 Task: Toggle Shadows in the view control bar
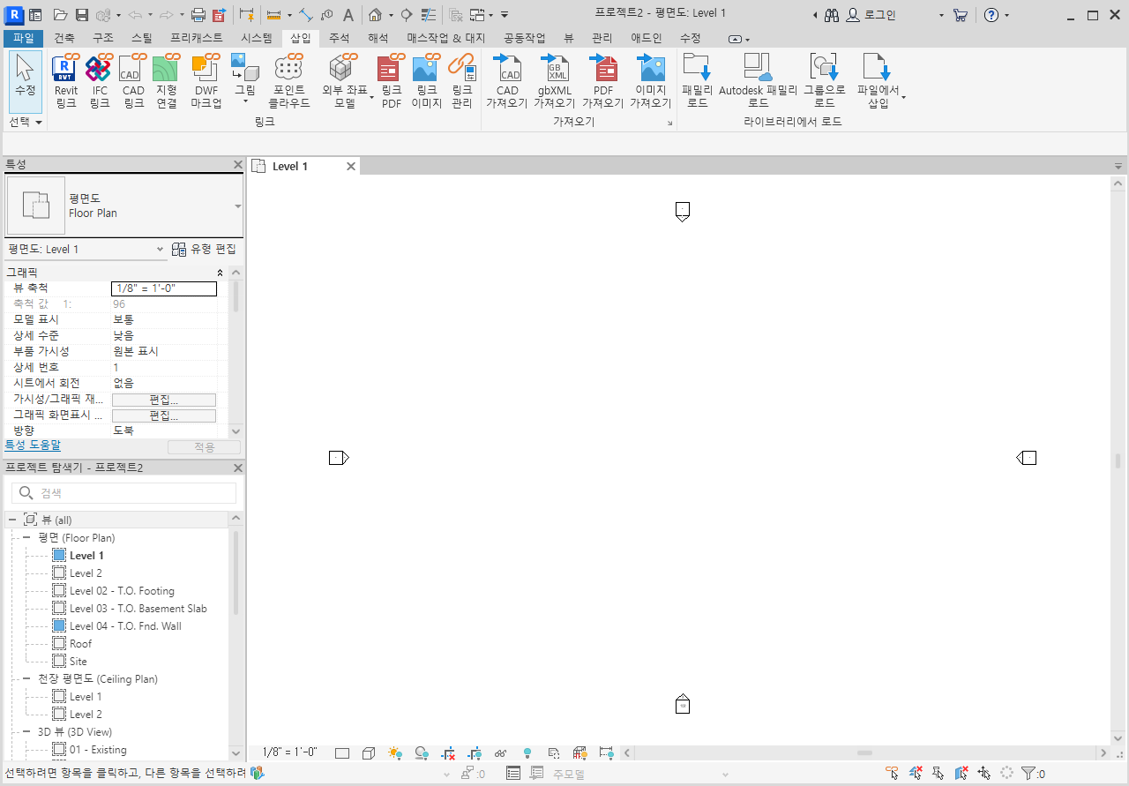pyautogui.click(x=422, y=753)
